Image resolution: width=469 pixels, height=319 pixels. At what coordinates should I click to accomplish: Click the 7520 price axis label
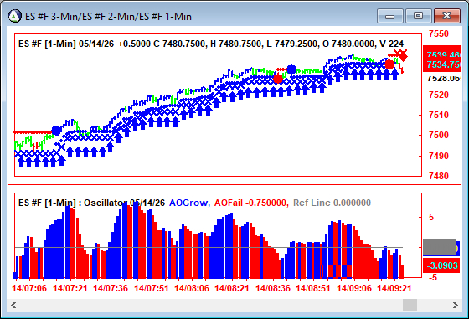[439, 95]
